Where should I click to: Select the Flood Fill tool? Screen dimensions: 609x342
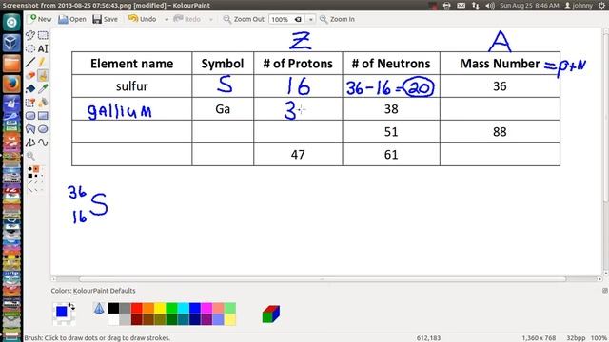pyautogui.click(x=30, y=88)
